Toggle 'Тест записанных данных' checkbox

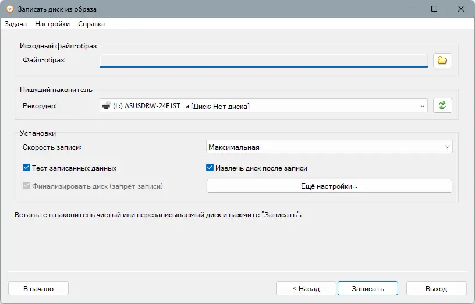[x=26, y=168]
